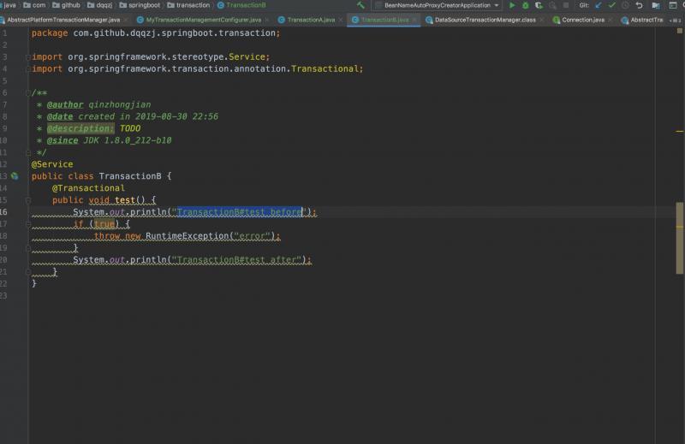
Task: Click the Undo/Revert arrow icon in toolbar
Action: tap(639, 5)
